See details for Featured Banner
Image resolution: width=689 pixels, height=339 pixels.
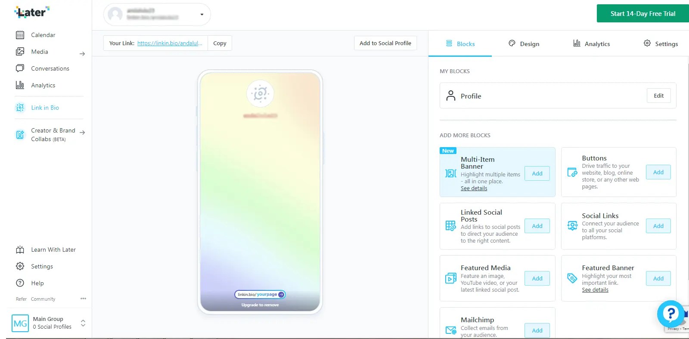tap(595, 290)
